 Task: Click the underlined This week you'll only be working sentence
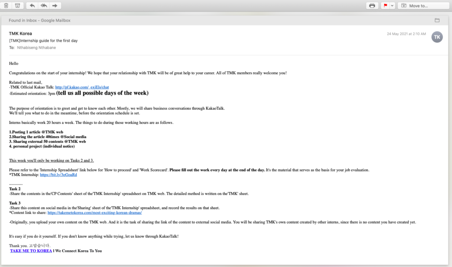click(51, 160)
